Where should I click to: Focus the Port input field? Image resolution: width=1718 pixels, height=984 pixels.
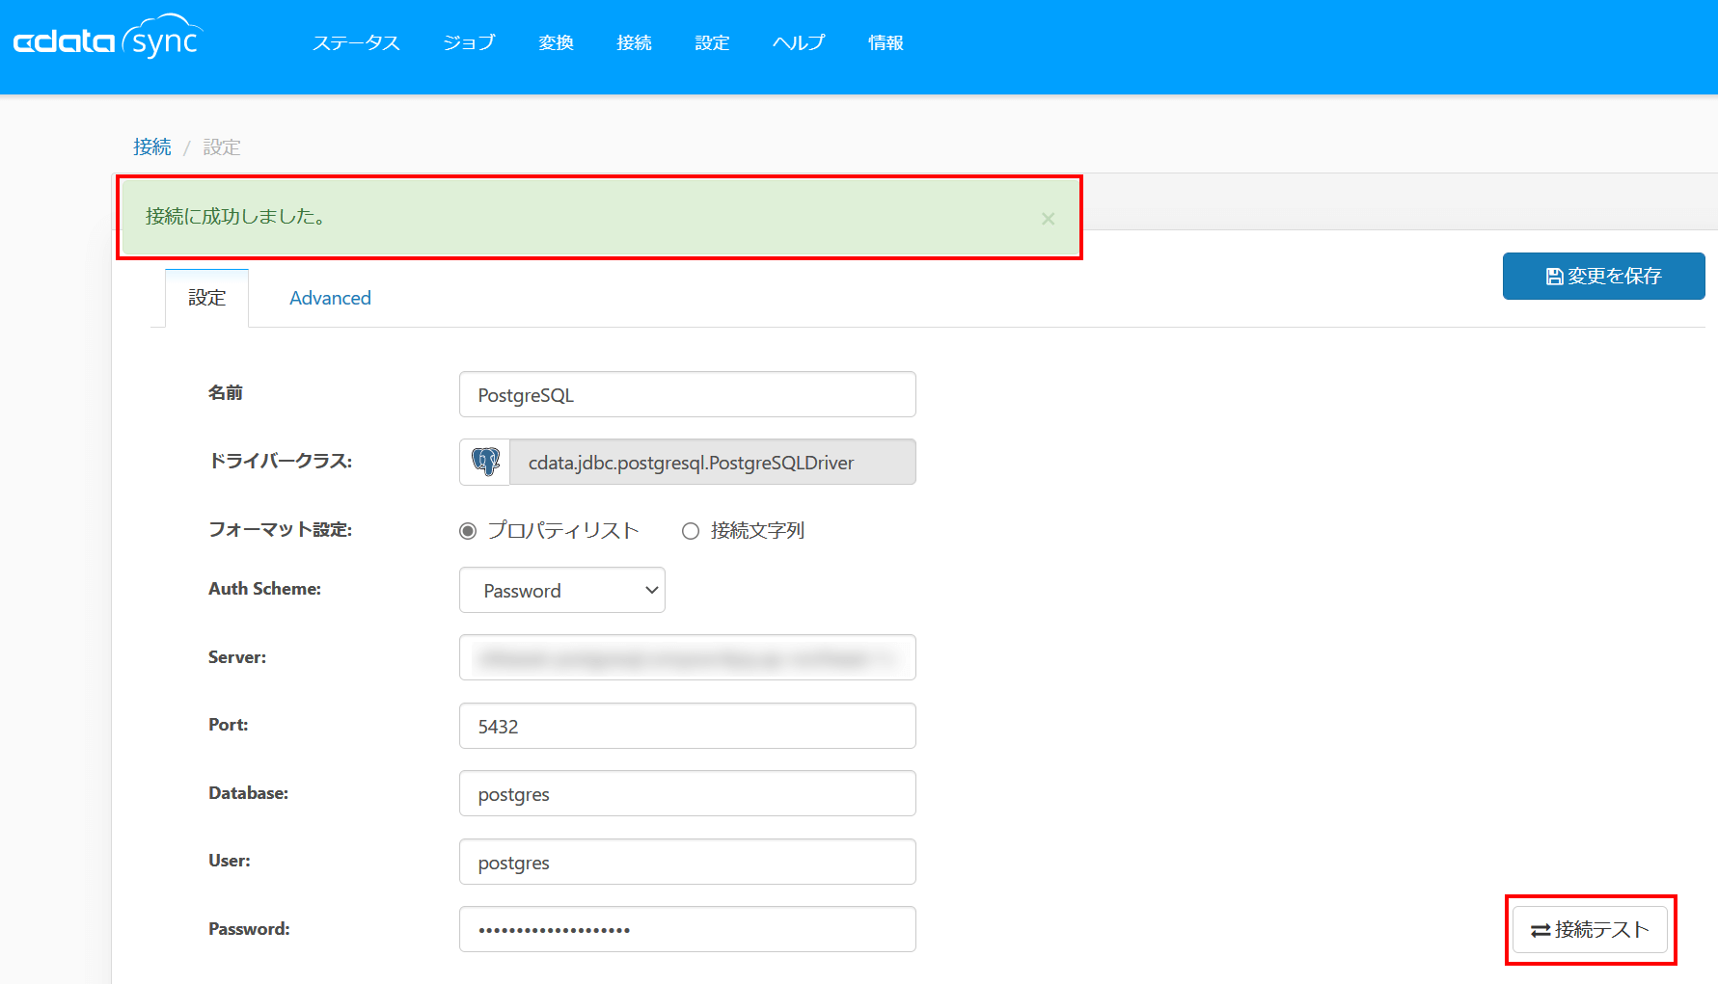[688, 726]
